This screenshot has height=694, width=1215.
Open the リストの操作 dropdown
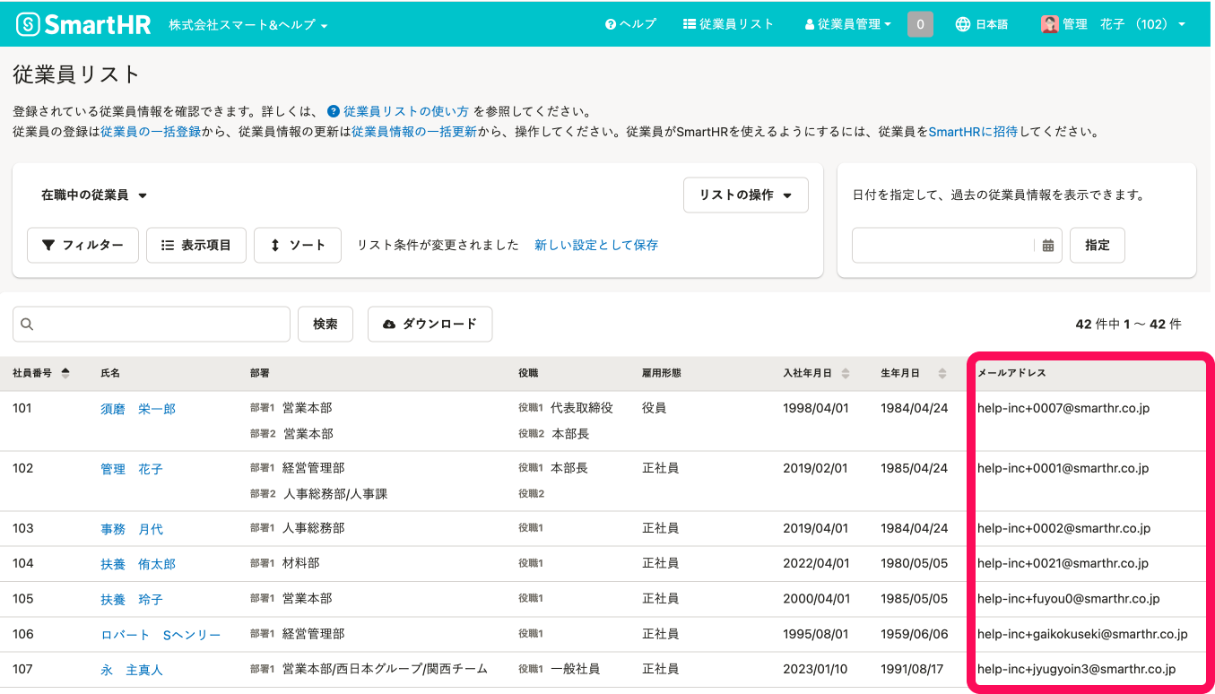(x=746, y=195)
